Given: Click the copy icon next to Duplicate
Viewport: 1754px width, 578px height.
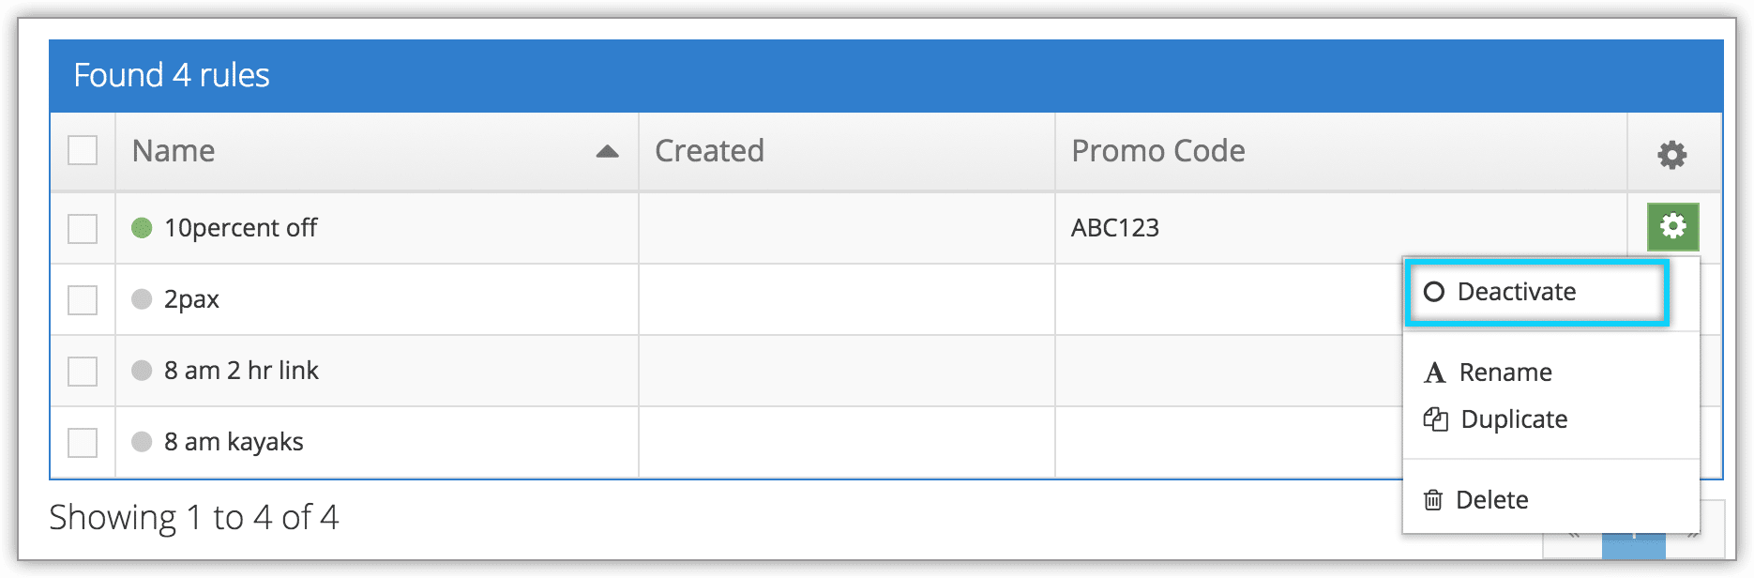Looking at the screenshot, I should [1435, 418].
